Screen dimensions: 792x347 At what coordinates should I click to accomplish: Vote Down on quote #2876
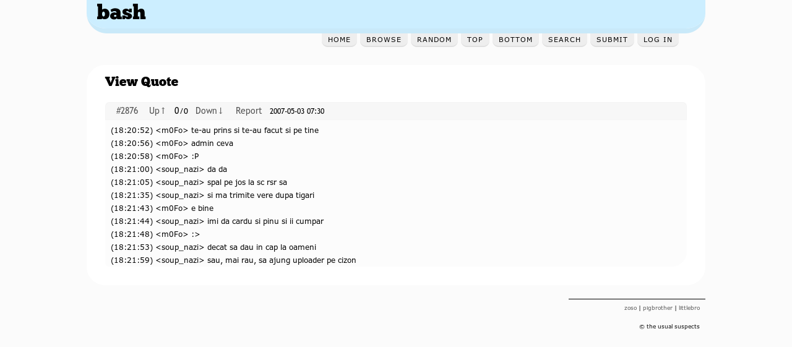click(209, 111)
